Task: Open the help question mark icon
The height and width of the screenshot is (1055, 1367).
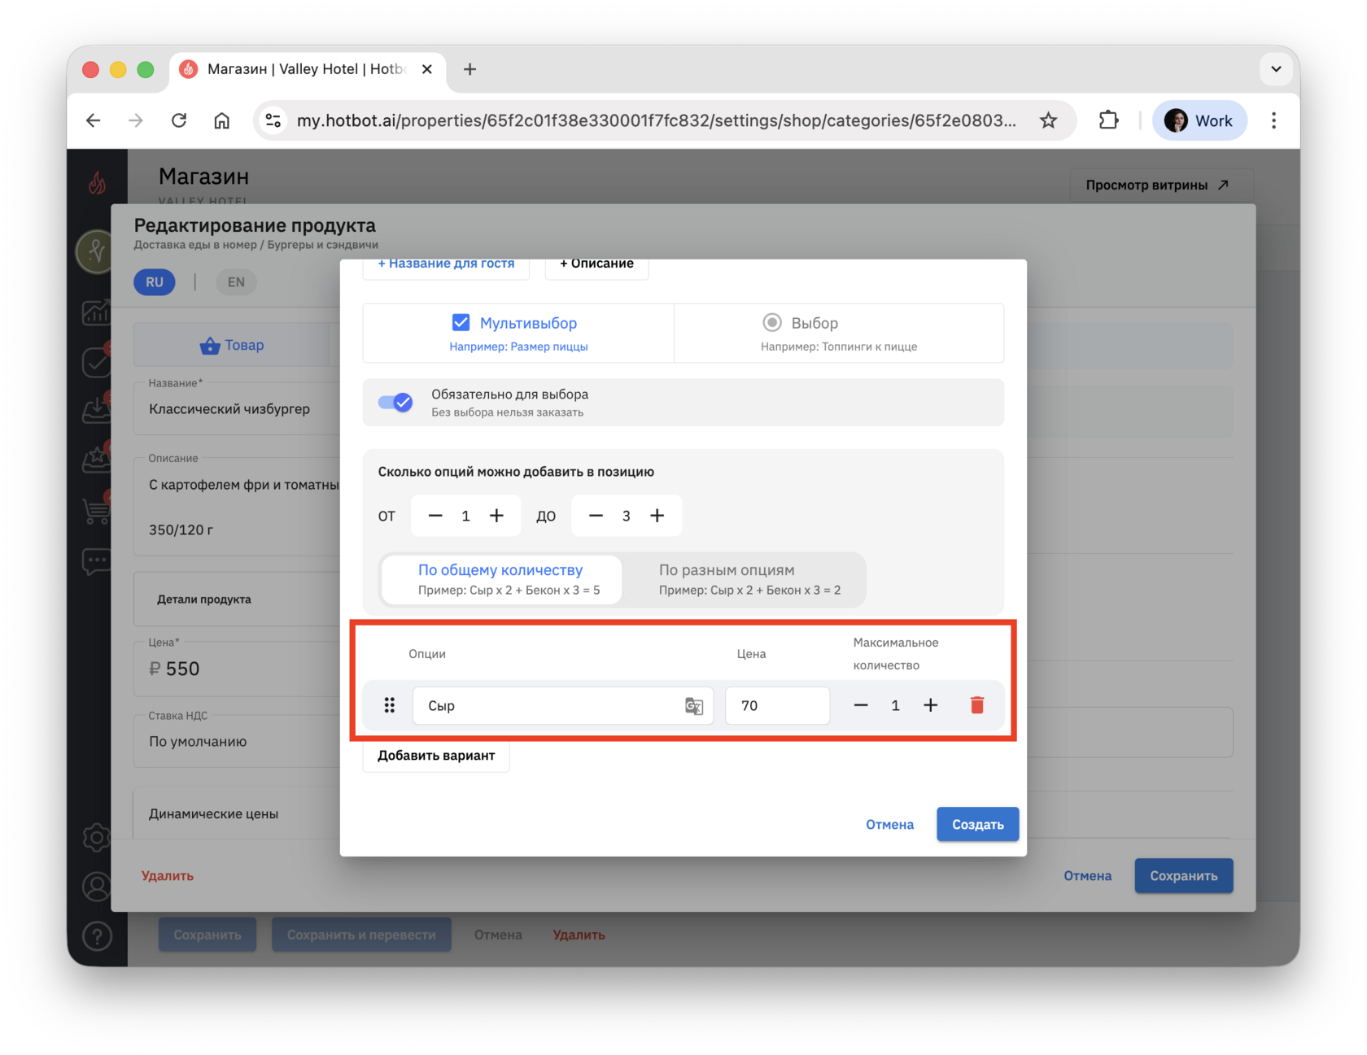Action: (x=96, y=936)
